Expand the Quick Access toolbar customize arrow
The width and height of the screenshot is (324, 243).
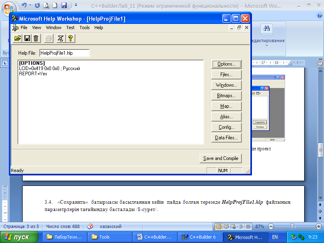[76, 5]
